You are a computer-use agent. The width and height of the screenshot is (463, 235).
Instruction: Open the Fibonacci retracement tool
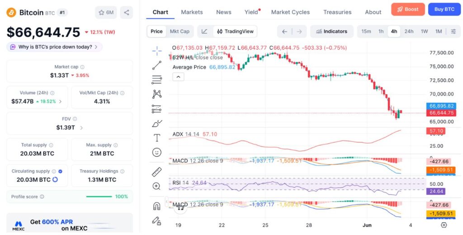pos(157,79)
